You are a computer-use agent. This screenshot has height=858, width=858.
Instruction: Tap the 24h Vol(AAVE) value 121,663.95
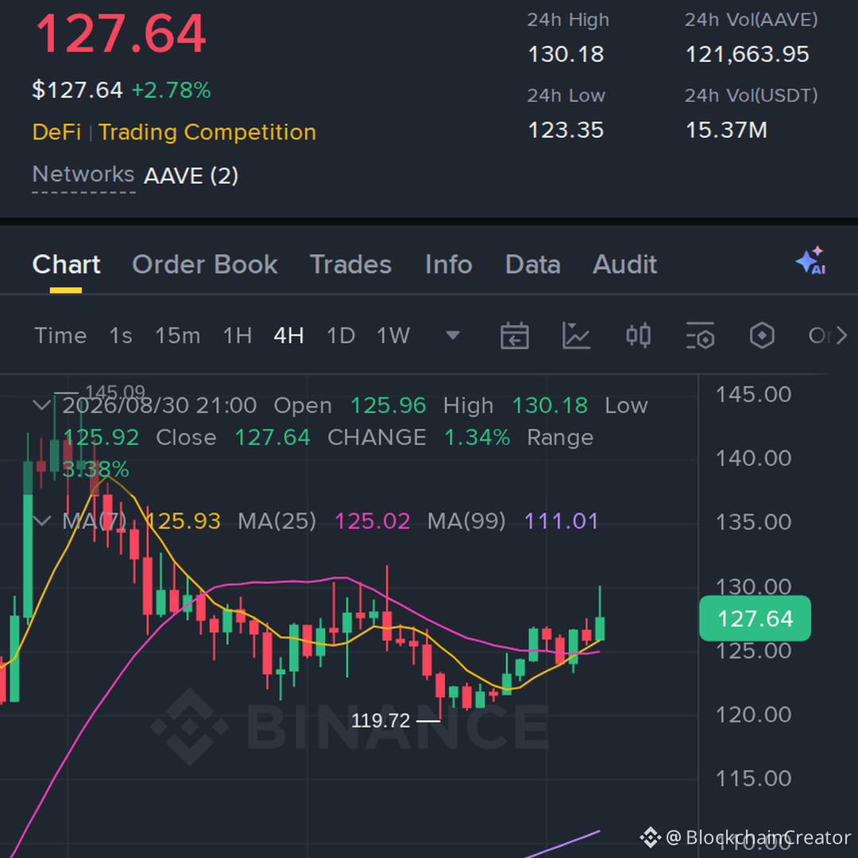point(747,54)
